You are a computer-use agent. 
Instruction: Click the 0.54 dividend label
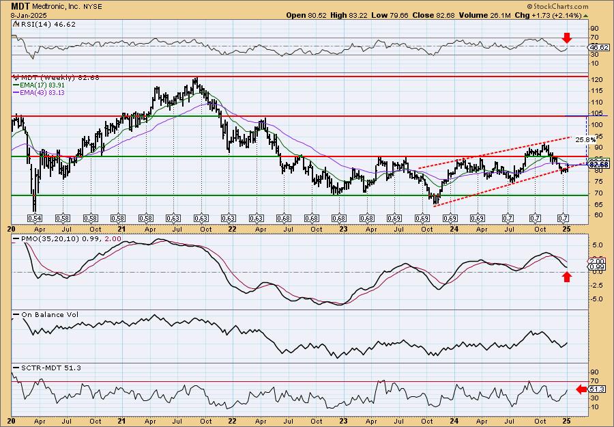coord(35,218)
